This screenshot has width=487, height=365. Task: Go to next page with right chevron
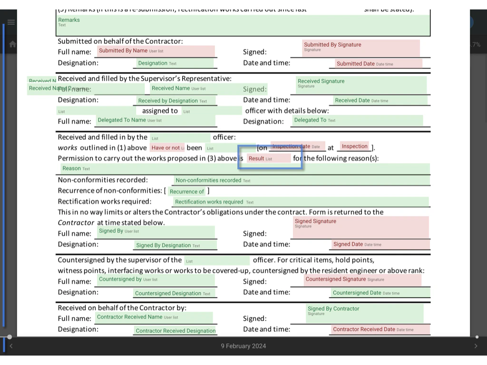[x=476, y=346]
